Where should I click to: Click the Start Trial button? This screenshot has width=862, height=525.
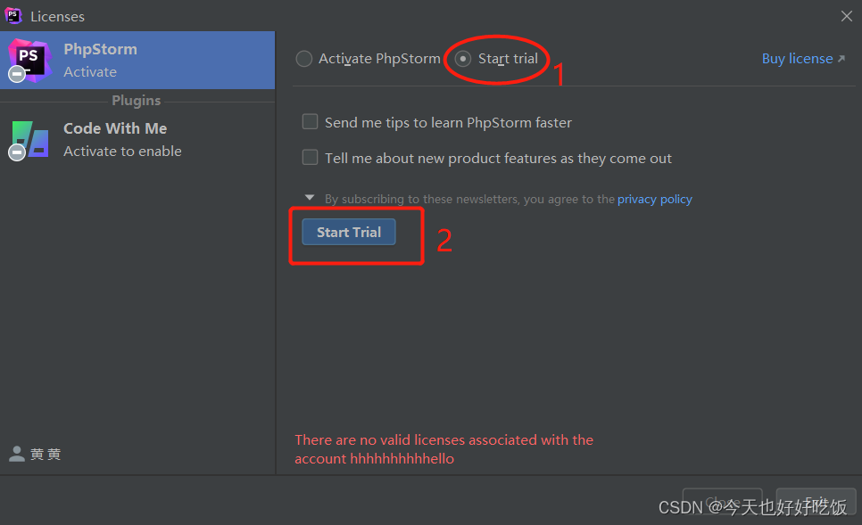[349, 232]
